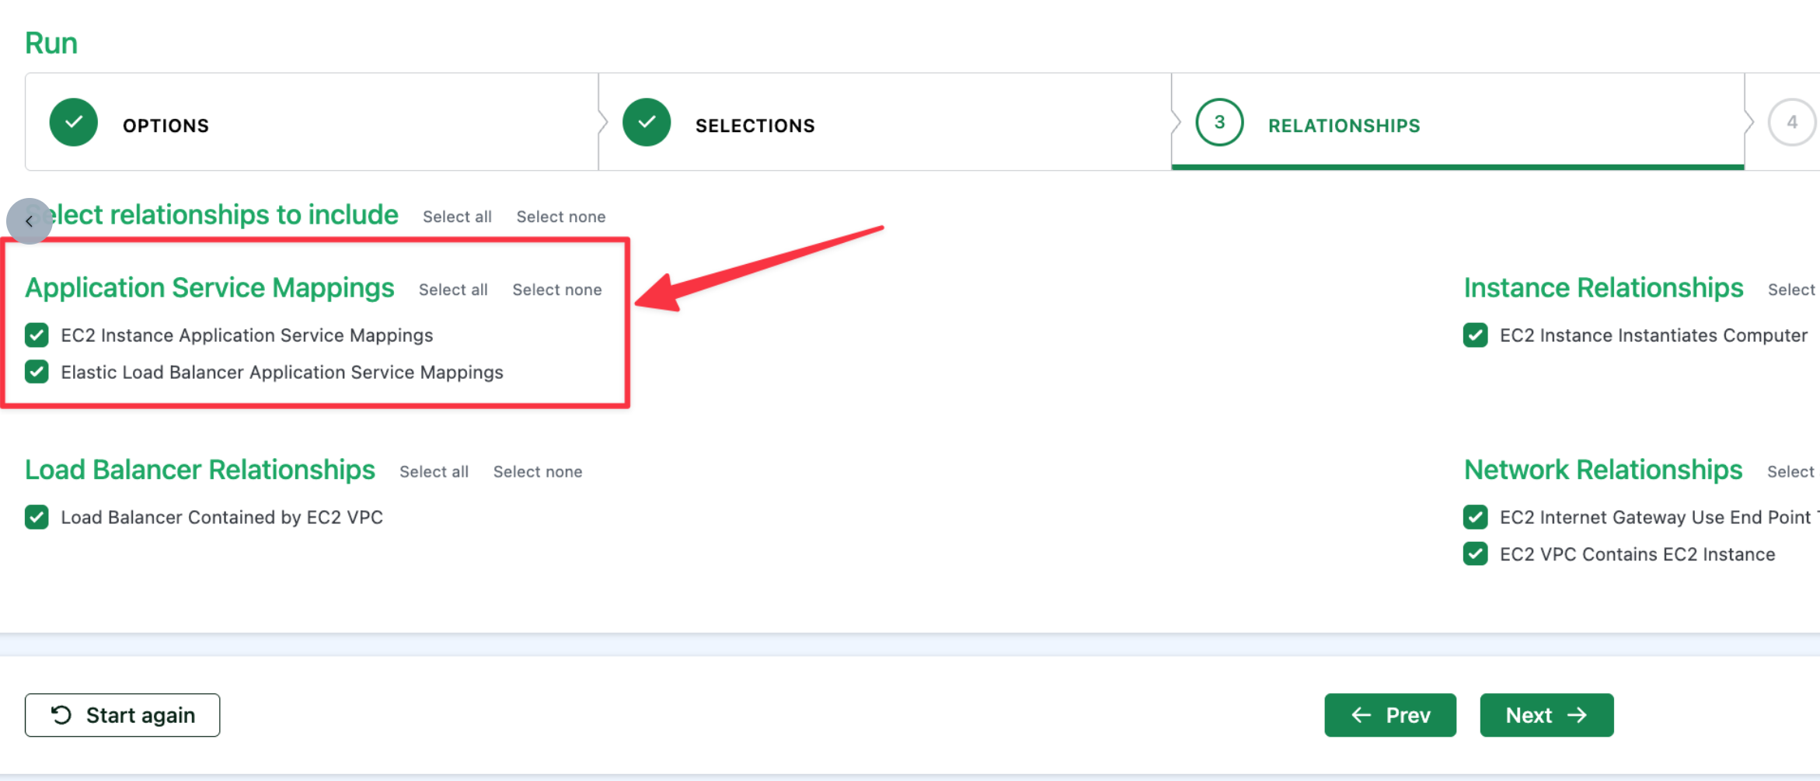The image size is (1820, 781).
Task: Click the Instance Relationships heading
Action: pyautogui.click(x=1603, y=288)
